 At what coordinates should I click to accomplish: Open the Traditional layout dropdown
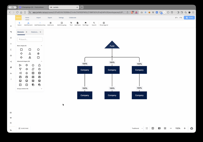click(137, 128)
